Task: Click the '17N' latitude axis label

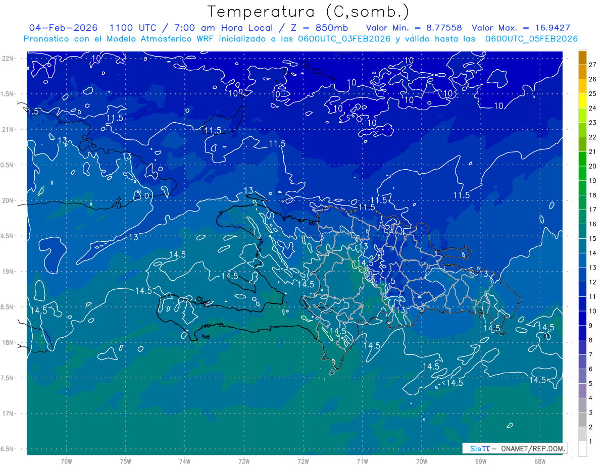Action: [8, 413]
